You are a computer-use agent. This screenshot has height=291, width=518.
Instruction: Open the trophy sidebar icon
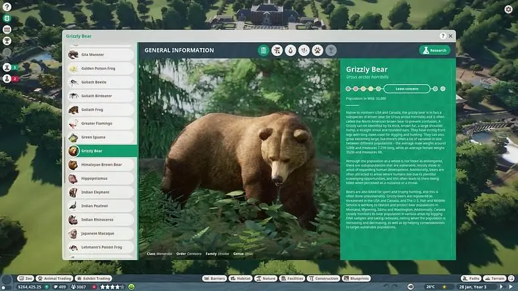tap(7, 41)
